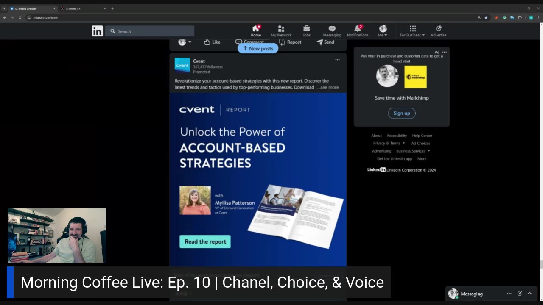
Task: Open Cvent post options menu
Action: 337,60
